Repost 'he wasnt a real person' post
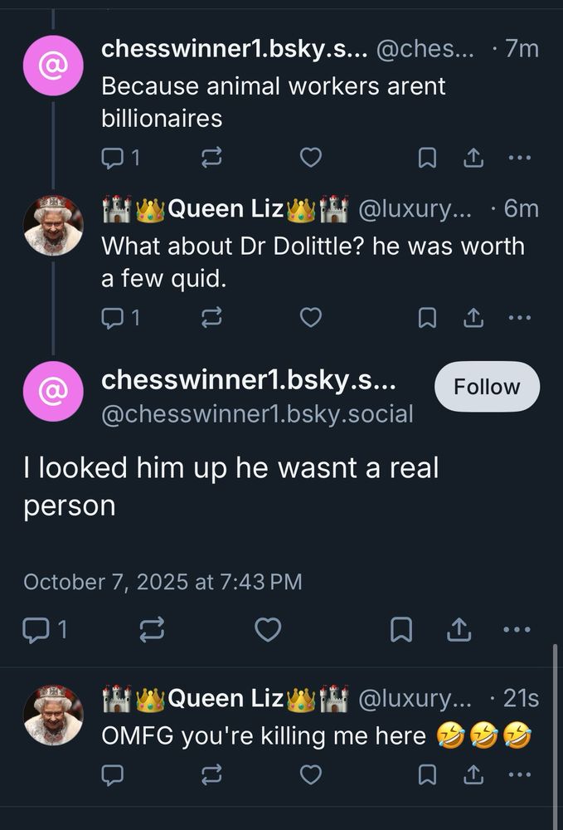563x830 pixels. [152, 631]
